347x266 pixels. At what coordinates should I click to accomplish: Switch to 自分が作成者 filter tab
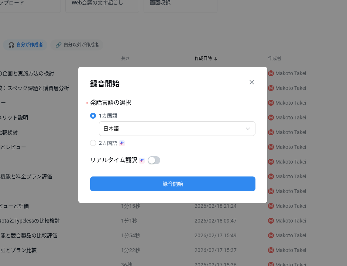point(25,45)
